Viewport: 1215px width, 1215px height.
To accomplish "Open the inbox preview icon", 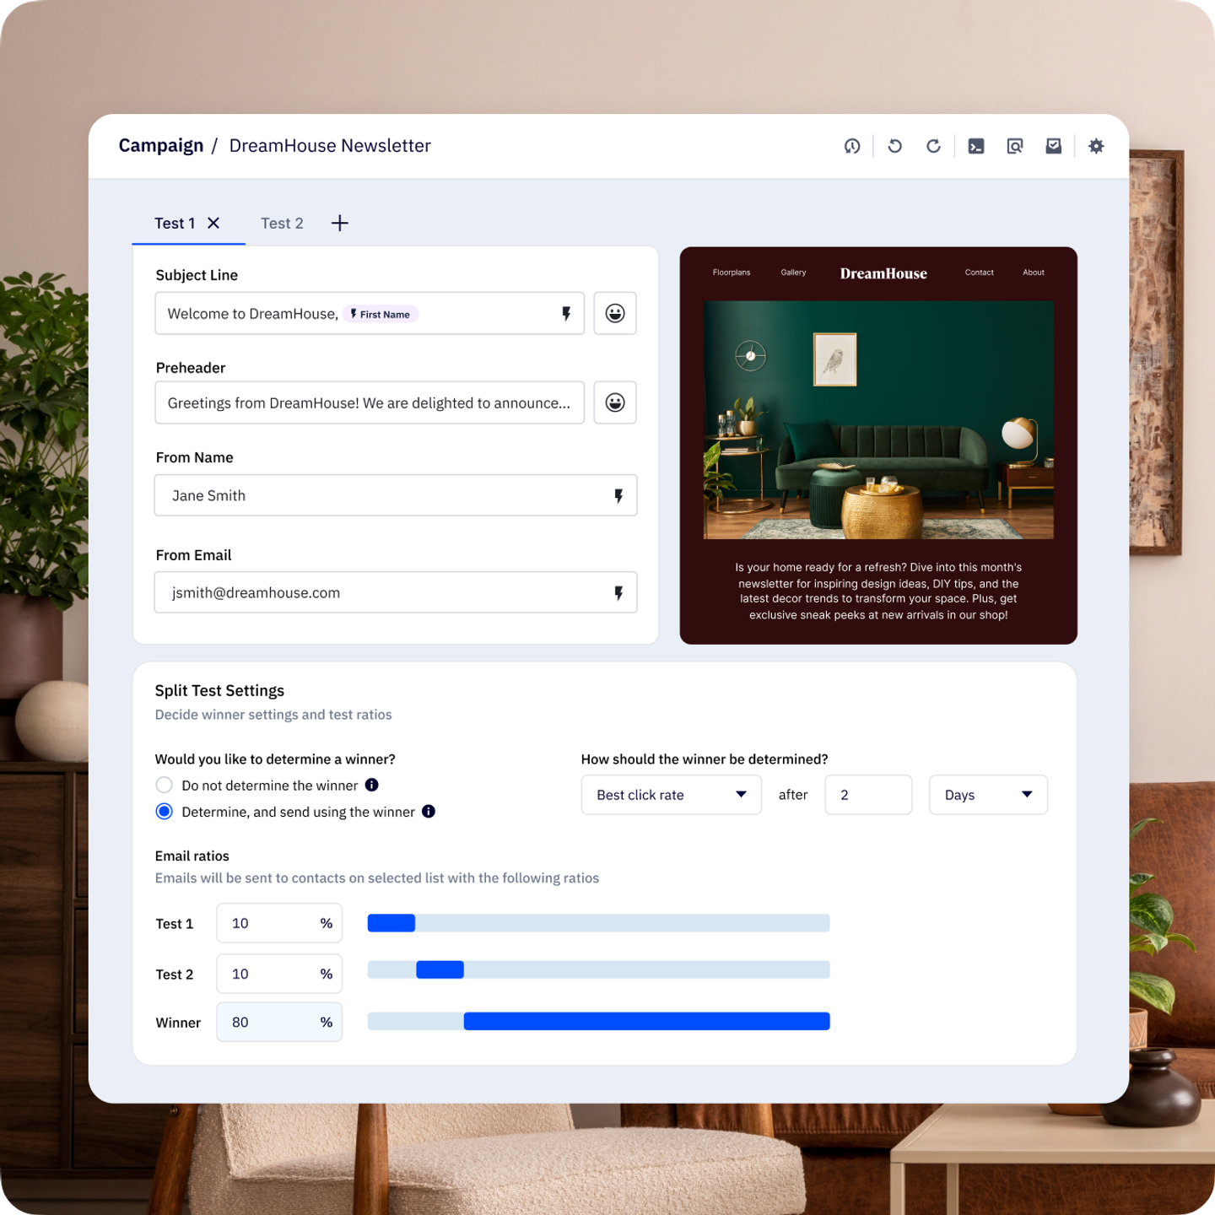I will tap(1014, 145).
